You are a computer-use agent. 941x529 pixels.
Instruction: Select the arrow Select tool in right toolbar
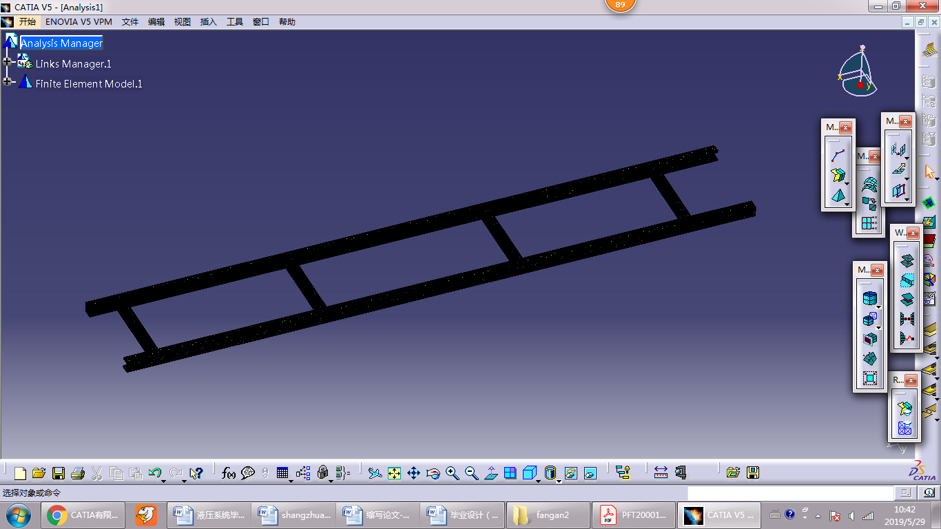tap(929, 171)
